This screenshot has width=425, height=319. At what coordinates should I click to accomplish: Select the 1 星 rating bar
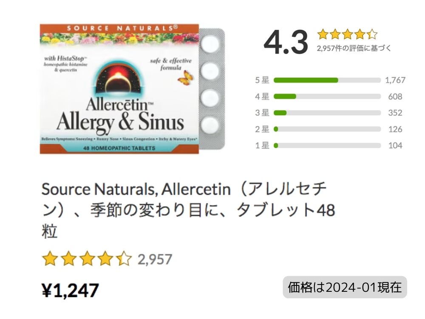pos(327,145)
